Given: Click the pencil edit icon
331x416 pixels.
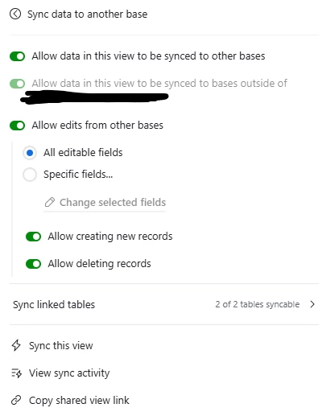Looking at the screenshot, I should pyautogui.click(x=50, y=202).
